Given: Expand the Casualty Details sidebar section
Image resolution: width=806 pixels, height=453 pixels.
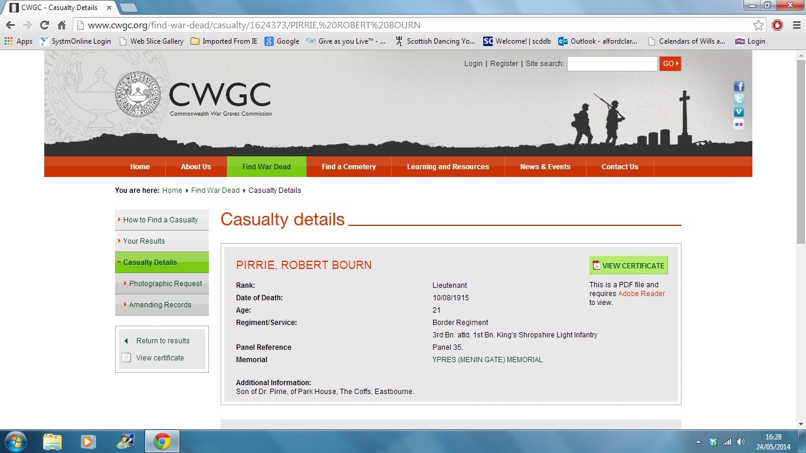Looking at the screenshot, I should coord(150,262).
